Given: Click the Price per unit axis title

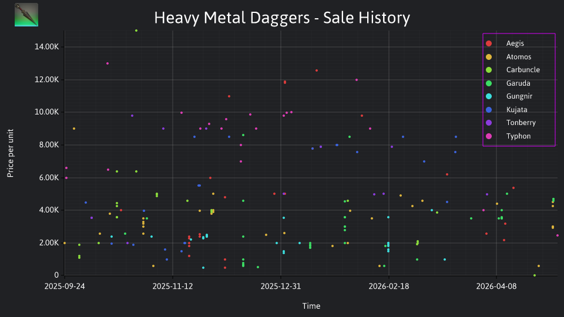Looking at the screenshot, I should tap(11, 153).
